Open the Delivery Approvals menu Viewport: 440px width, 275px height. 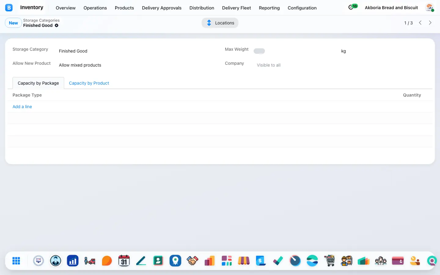click(x=162, y=8)
